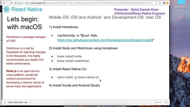Click 'Homebrew is package manager of OSX' note
Screen dimensions: 190x107
[x=26, y=39]
